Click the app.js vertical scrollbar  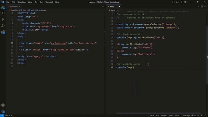(207, 55)
